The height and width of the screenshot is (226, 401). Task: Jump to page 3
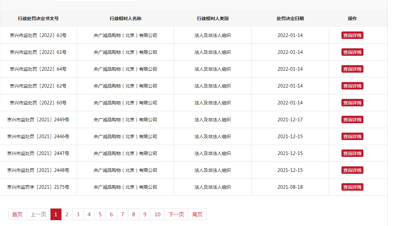pyautogui.click(x=78, y=214)
